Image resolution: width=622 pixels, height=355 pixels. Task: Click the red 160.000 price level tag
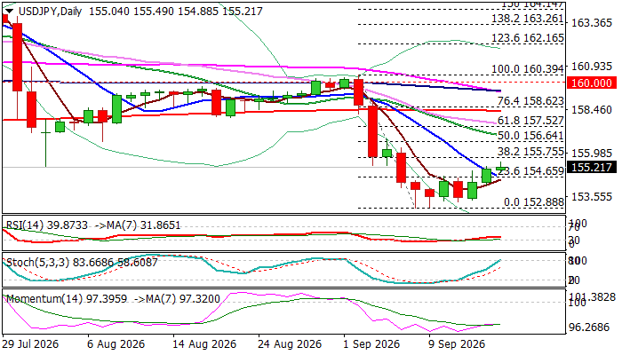click(x=592, y=83)
